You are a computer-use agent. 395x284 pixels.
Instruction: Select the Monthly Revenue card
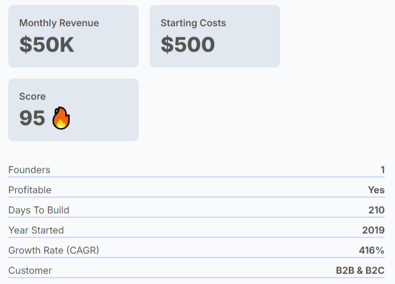(x=73, y=36)
